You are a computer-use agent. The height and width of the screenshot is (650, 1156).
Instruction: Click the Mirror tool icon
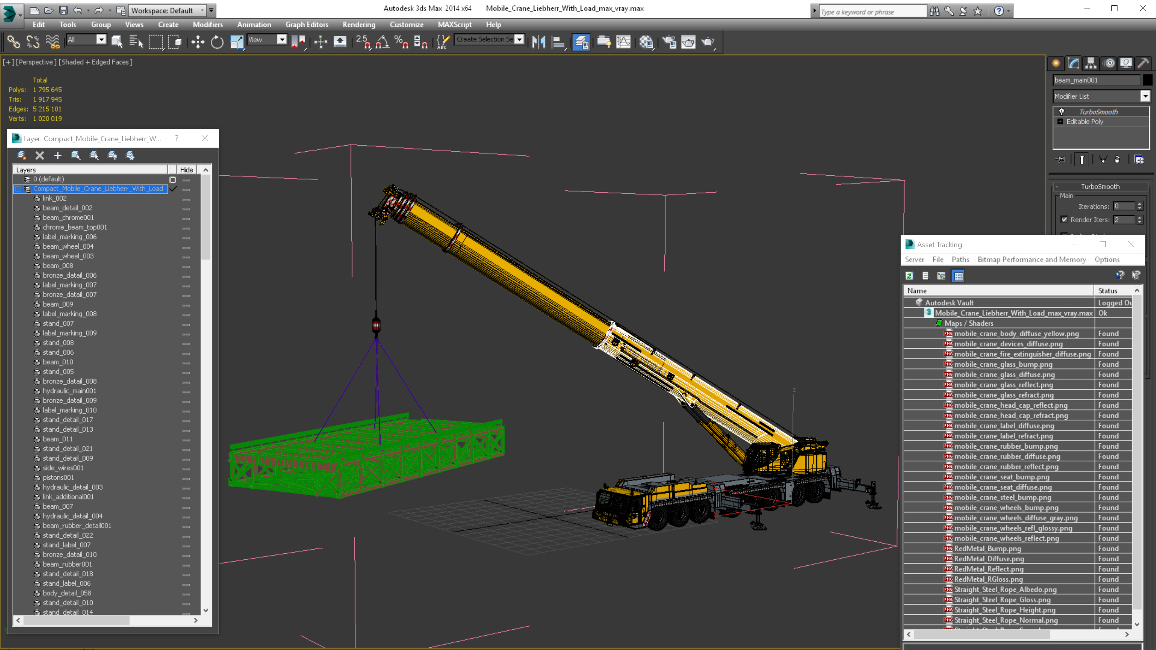coord(539,42)
